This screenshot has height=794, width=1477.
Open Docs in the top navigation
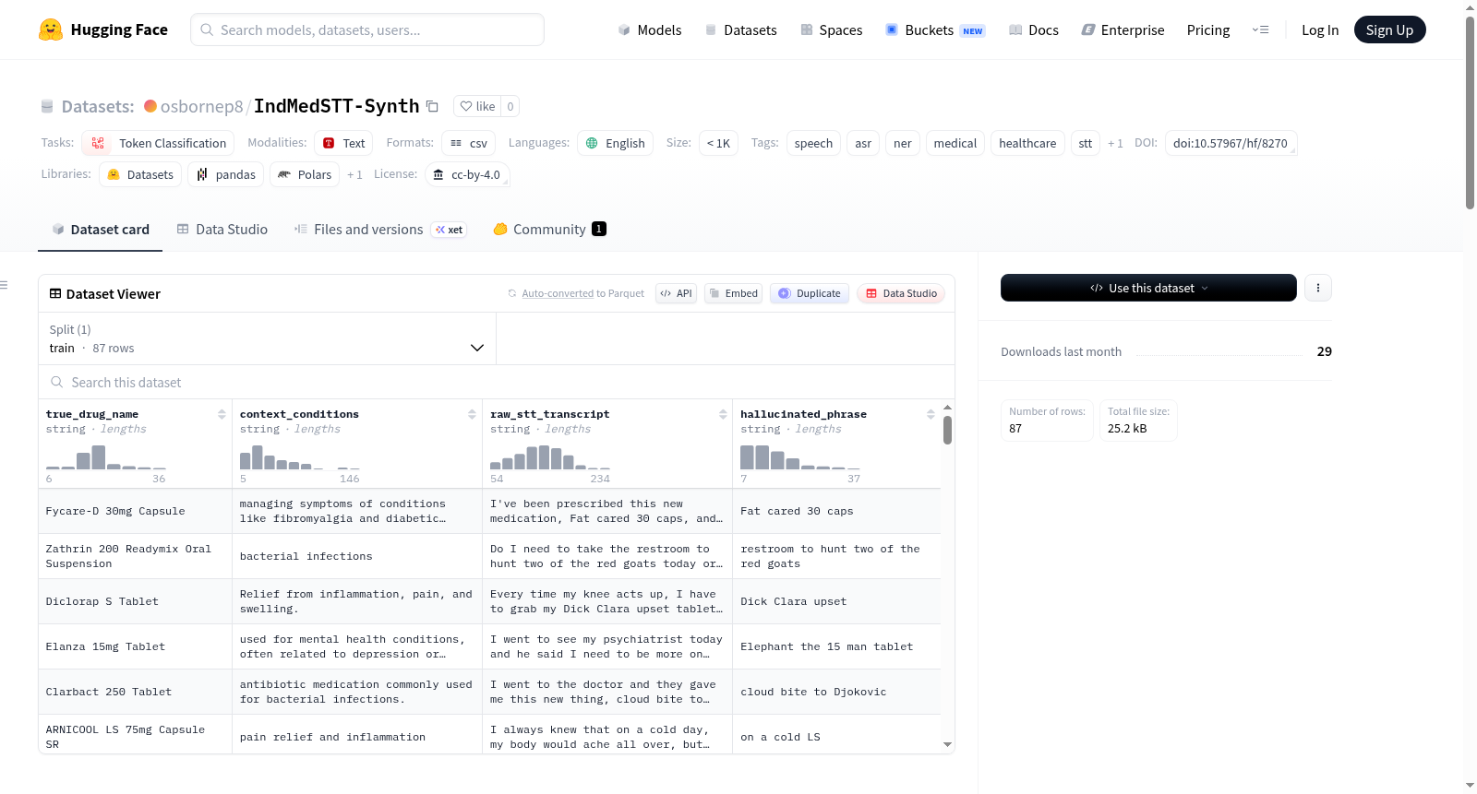click(1034, 30)
